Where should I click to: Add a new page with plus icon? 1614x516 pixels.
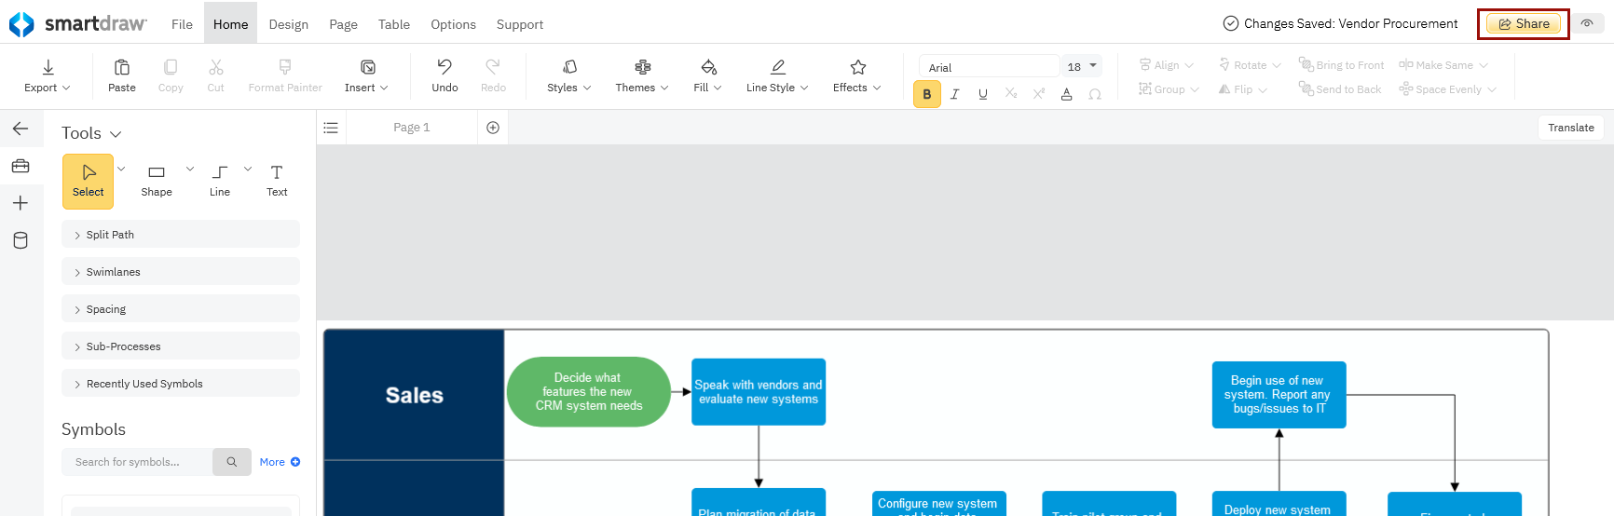(493, 128)
